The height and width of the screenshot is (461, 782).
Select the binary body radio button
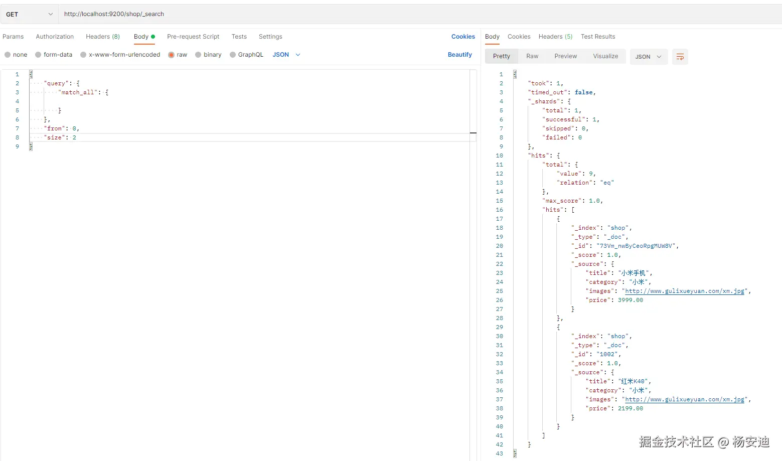198,55
